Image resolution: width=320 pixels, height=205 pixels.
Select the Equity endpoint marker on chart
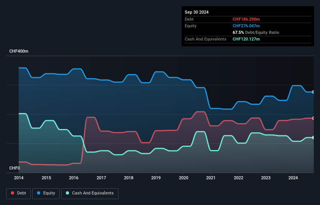(313, 92)
